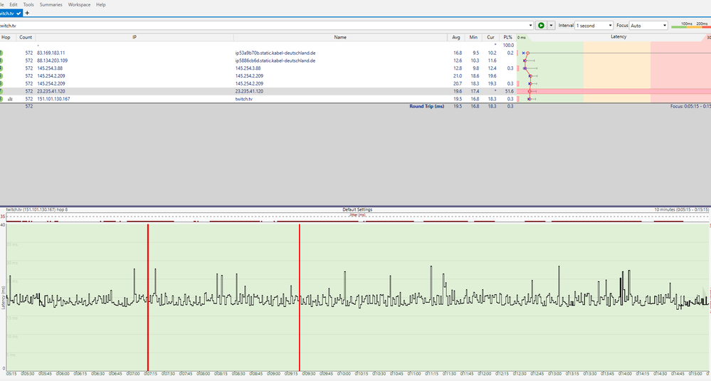Viewport: 711px width, 381px height.
Task: Open the Interval dropdown showing 1 second
Action: (593, 26)
